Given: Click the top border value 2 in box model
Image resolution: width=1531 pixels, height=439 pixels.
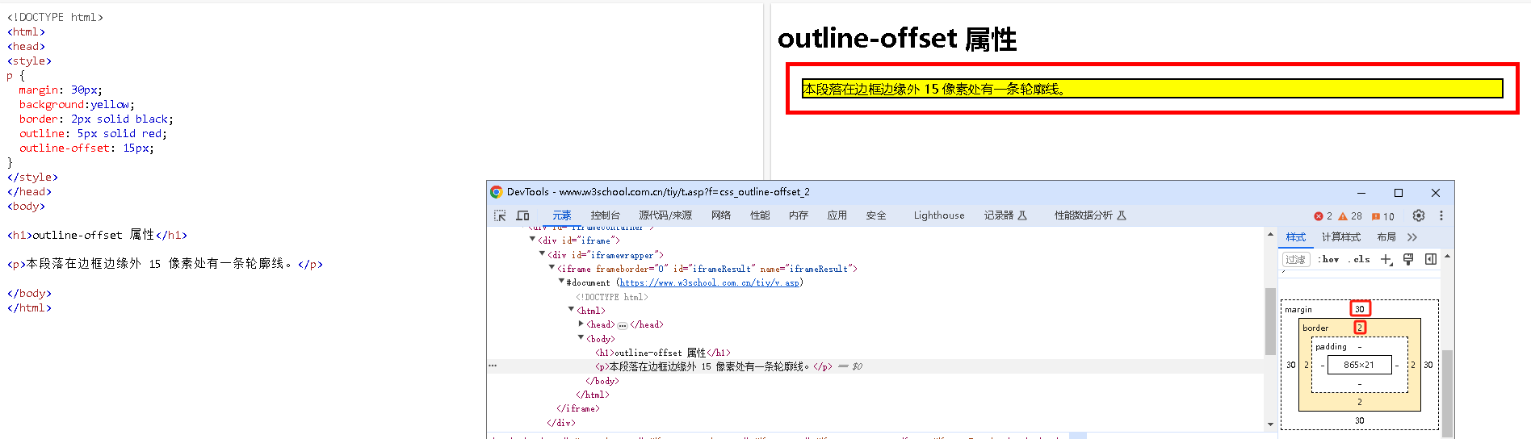Looking at the screenshot, I should [x=1360, y=328].
